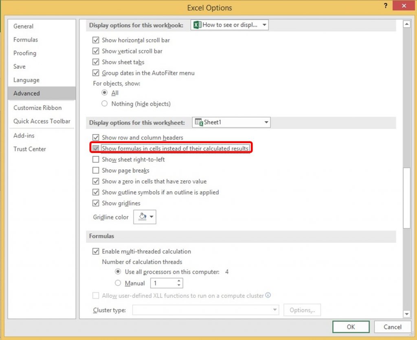Click the vertical scrollbar thumb
The height and width of the screenshot is (340, 417).
click(x=407, y=198)
